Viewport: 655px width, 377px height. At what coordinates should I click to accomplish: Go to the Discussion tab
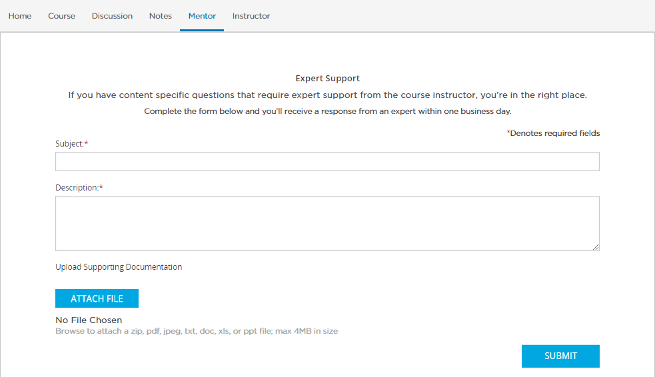pyautogui.click(x=112, y=16)
